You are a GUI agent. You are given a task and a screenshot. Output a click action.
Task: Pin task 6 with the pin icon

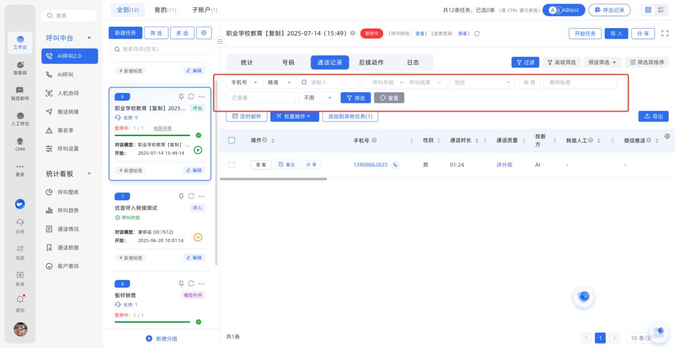point(181,97)
